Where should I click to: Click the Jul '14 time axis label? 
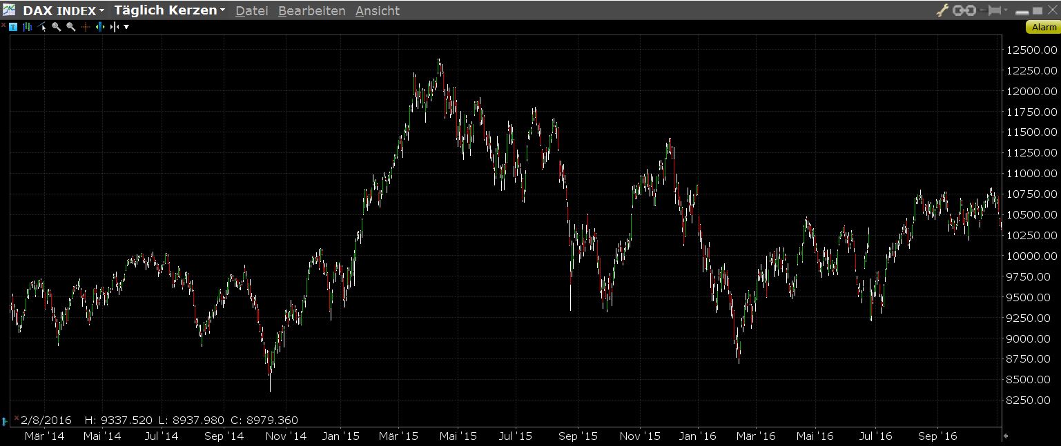pyautogui.click(x=161, y=436)
